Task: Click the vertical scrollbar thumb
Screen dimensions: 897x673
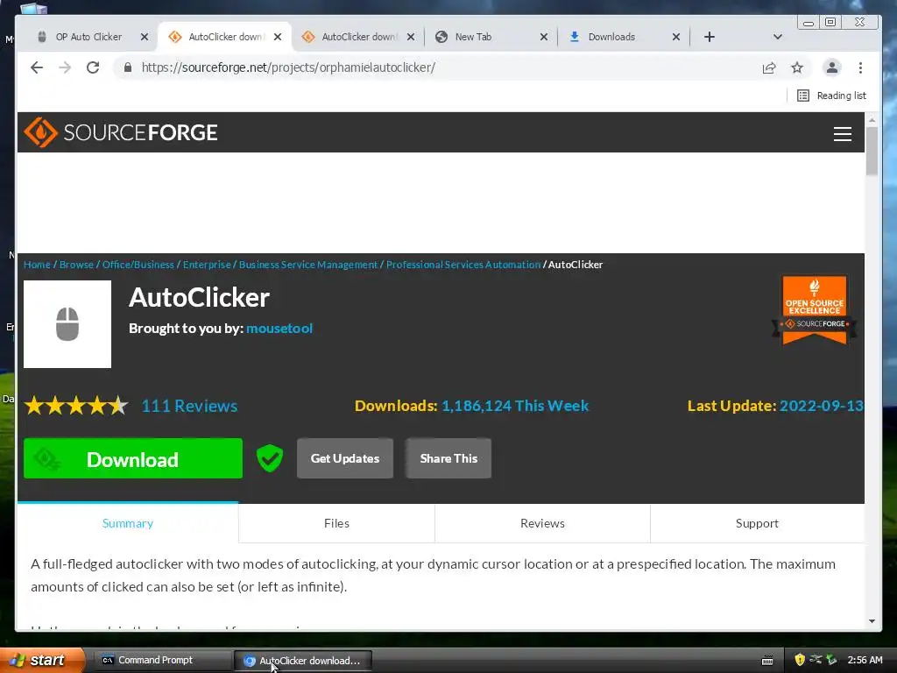Action: click(x=872, y=151)
